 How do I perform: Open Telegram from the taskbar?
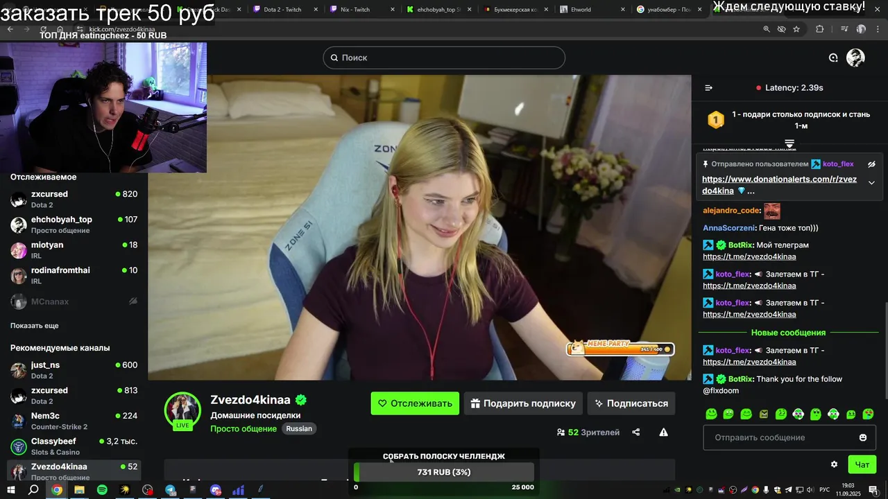(x=170, y=490)
